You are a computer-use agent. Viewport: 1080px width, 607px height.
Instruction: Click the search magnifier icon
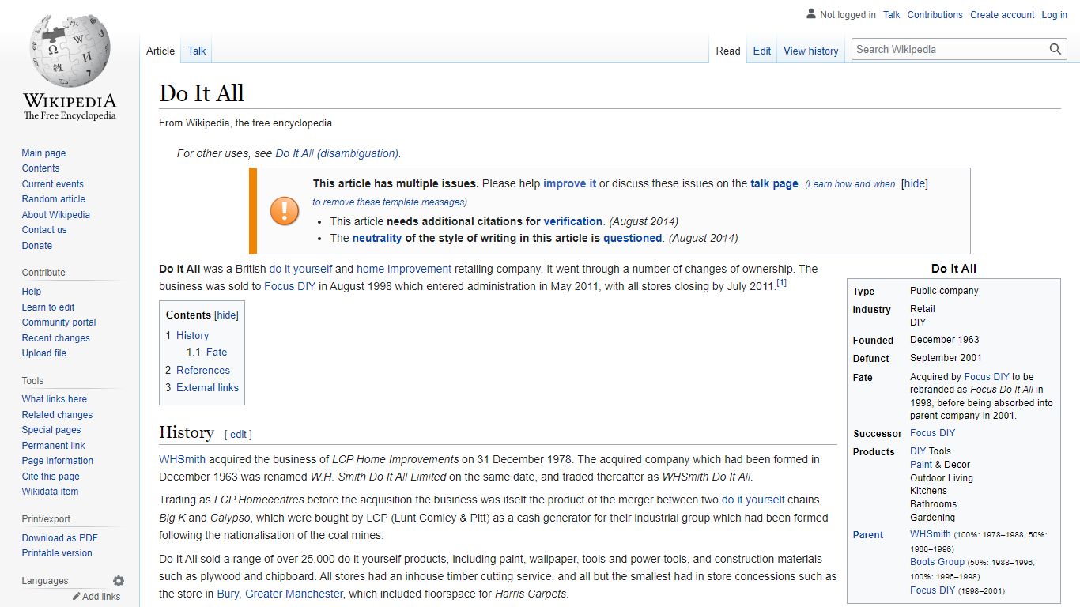(1055, 49)
